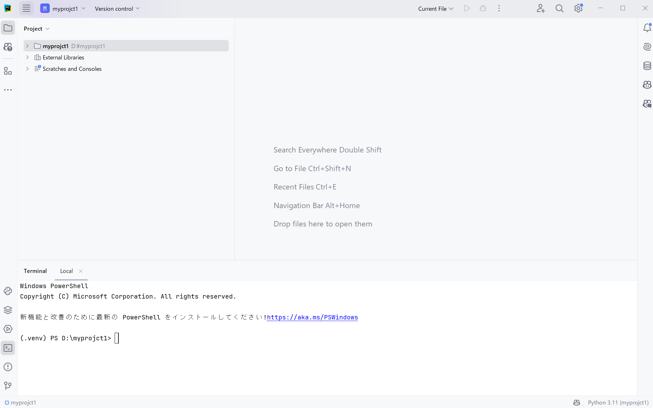
Task: Select the Python 3.11 interpreter in the status bar
Action: [618, 403]
